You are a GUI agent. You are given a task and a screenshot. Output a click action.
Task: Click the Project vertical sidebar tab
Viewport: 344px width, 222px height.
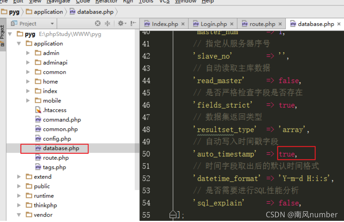[2, 35]
